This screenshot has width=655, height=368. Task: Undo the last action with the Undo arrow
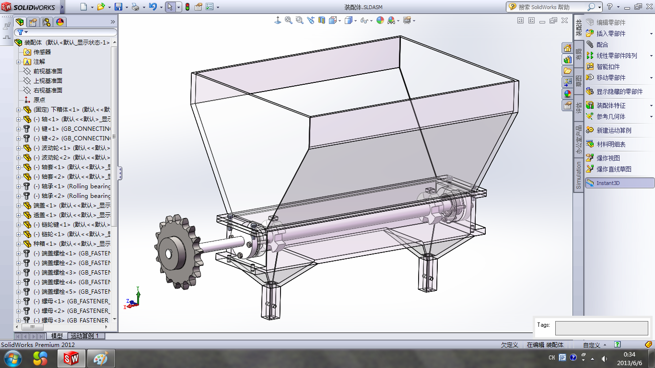[152, 7]
